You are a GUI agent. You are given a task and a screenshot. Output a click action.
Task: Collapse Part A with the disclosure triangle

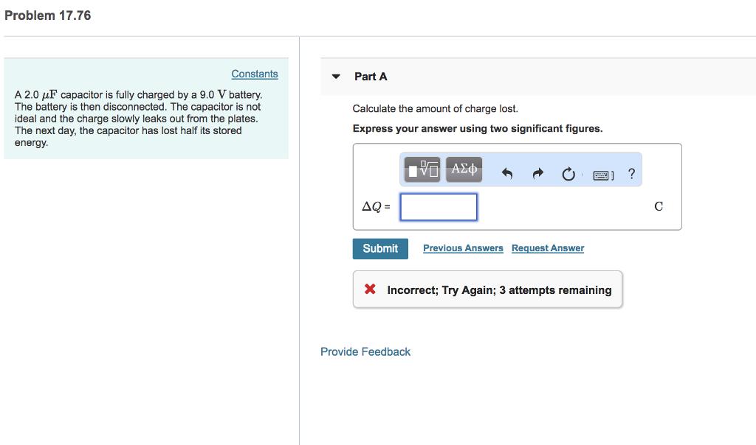point(336,77)
